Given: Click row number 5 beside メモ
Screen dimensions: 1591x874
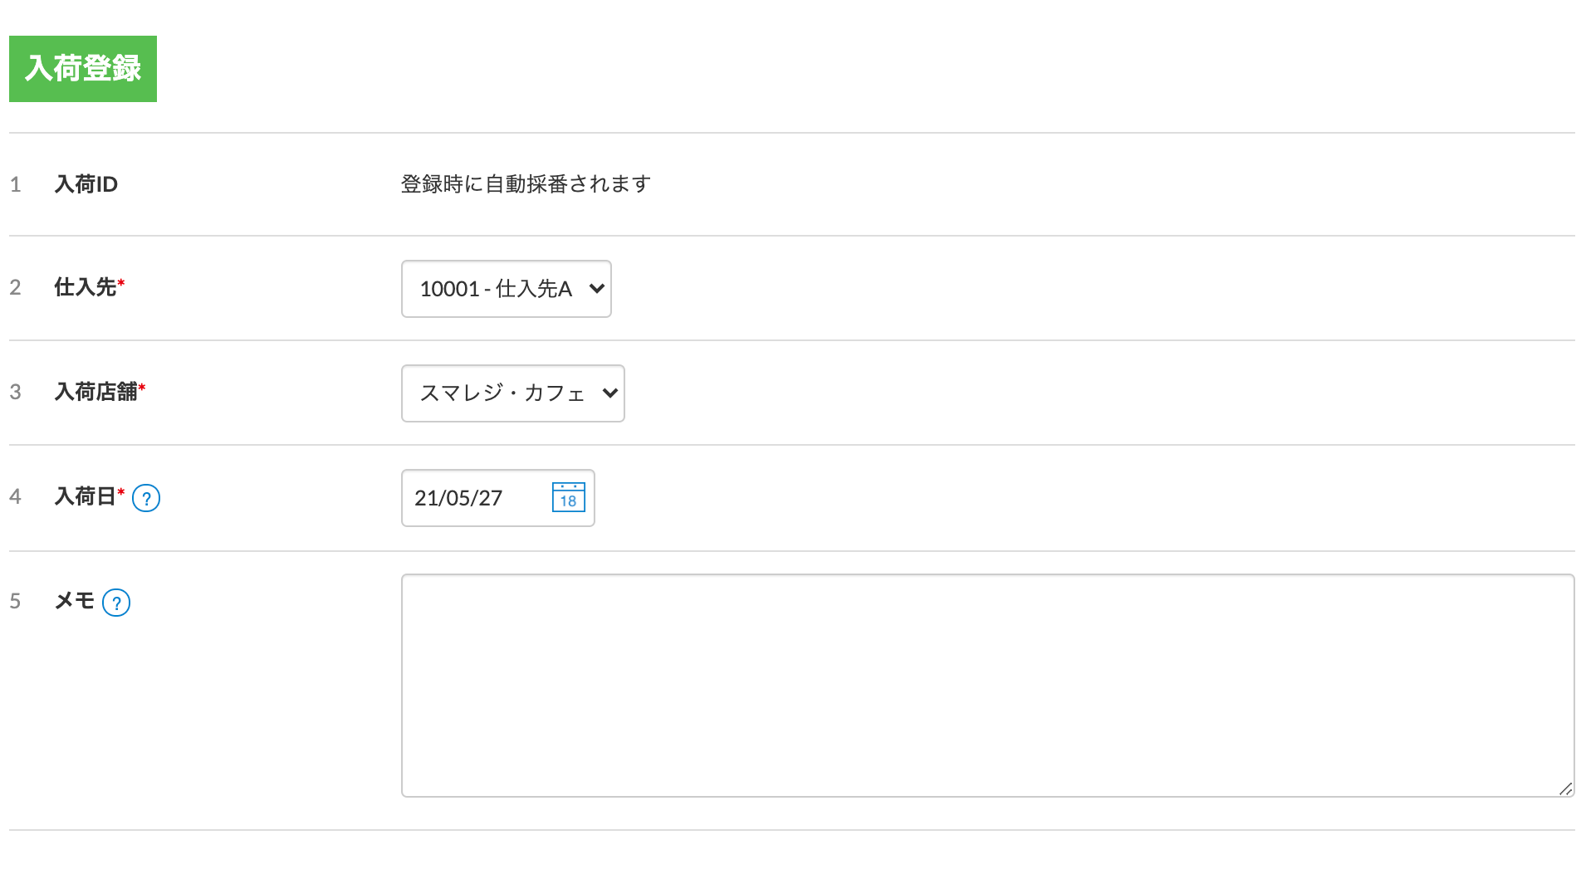Looking at the screenshot, I should [15, 601].
